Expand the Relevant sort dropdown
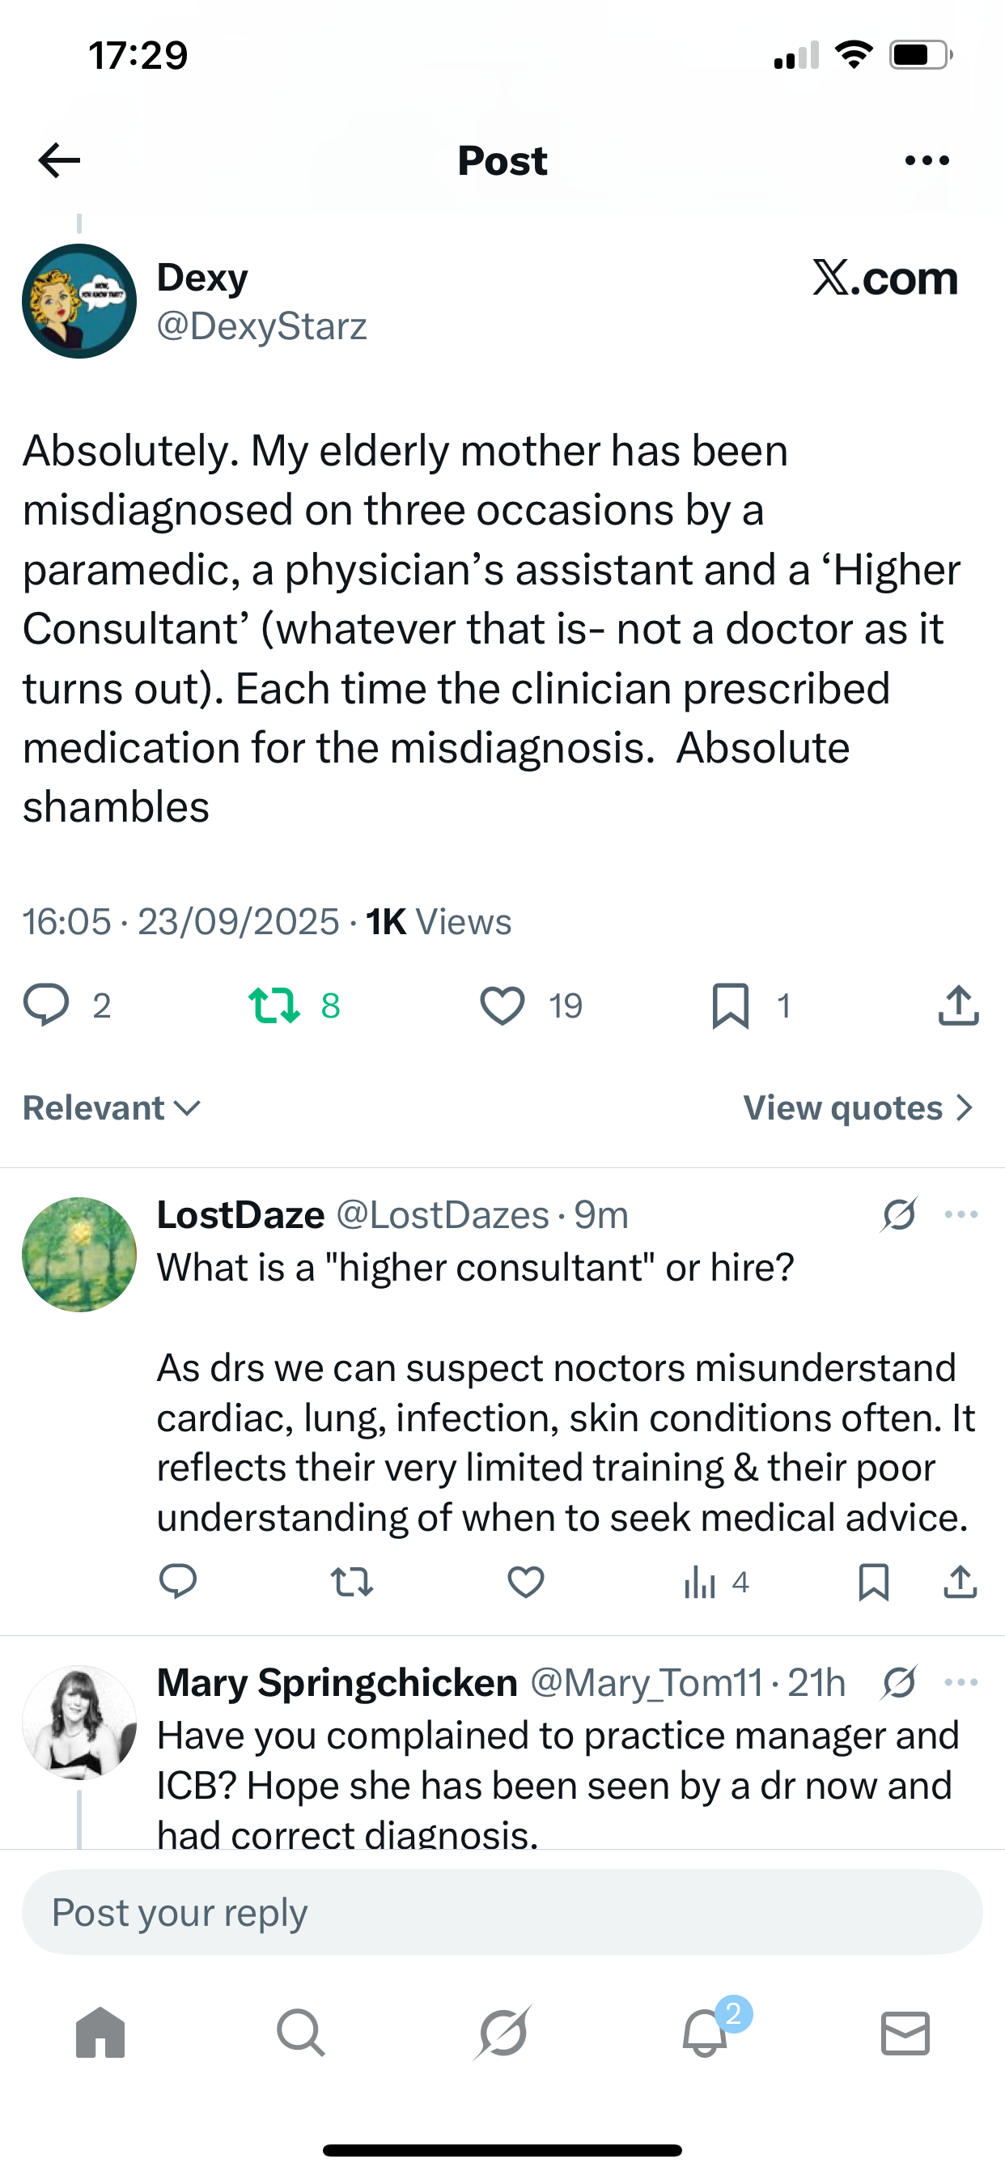Screen dimensions: 1005x2176 click(x=112, y=1107)
